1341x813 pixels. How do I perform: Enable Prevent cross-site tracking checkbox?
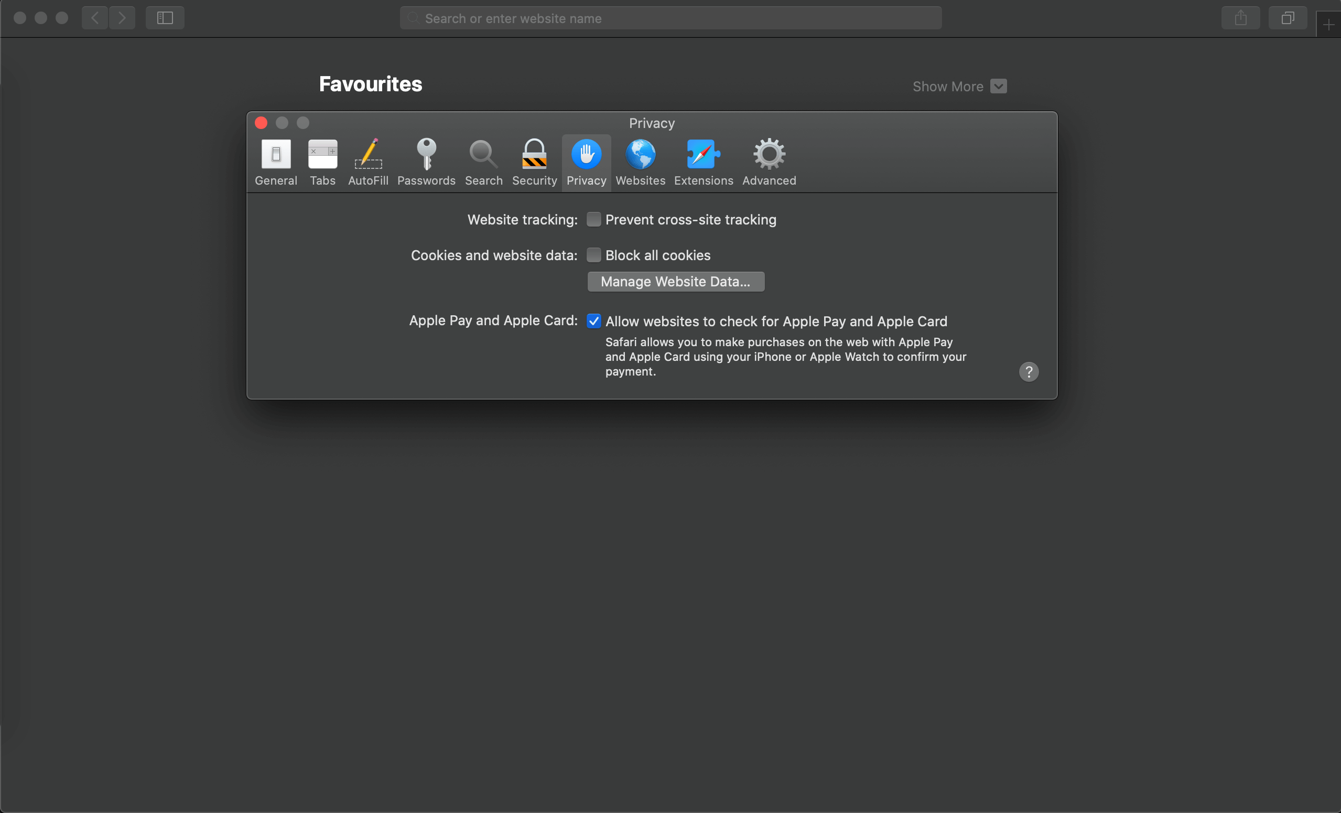coord(594,219)
